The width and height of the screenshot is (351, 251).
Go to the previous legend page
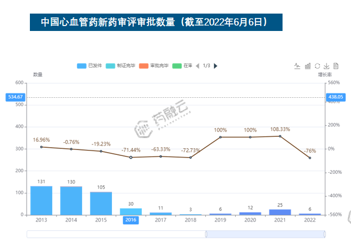(197, 66)
